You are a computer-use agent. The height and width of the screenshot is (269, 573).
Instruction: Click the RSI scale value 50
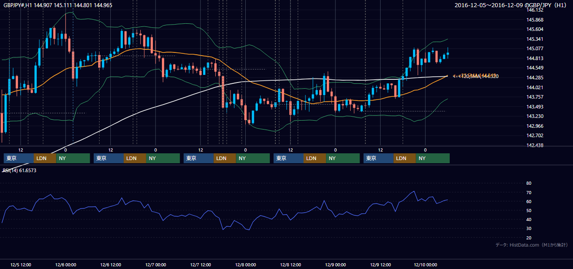(529, 210)
